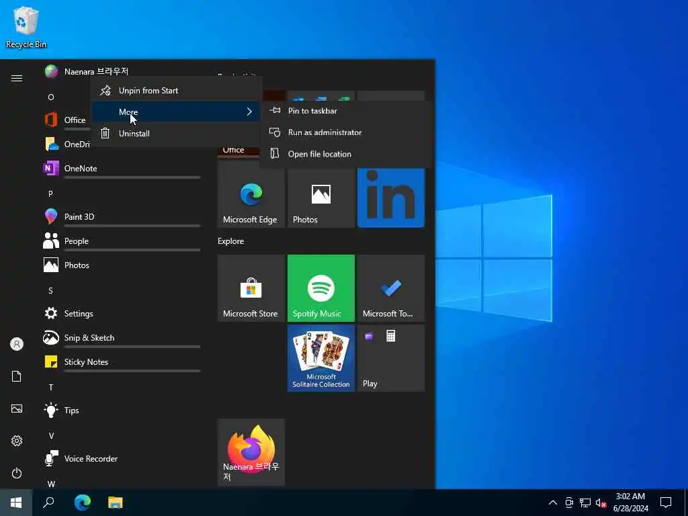Open File Explorer from the taskbar
The height and width of the screenshot is (516, 688).
click(116, 503)
